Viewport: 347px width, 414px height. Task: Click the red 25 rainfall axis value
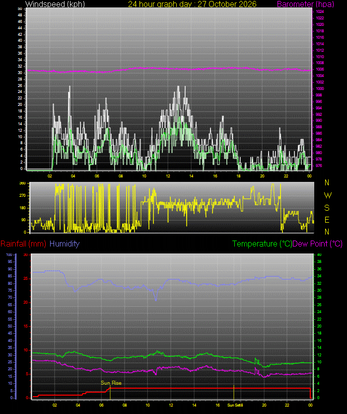(26, 278)
